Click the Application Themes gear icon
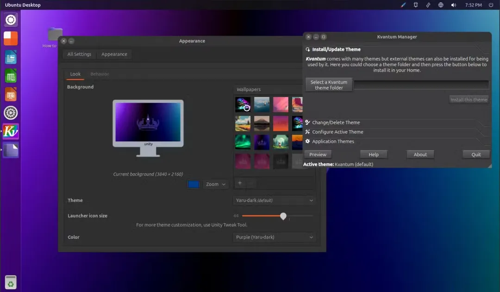The image size is (500, 292). coord(307,141)
